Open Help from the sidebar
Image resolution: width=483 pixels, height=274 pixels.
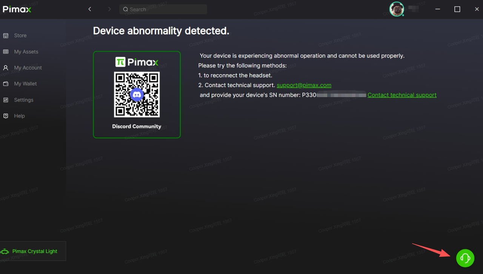click(x=19, y=116)
